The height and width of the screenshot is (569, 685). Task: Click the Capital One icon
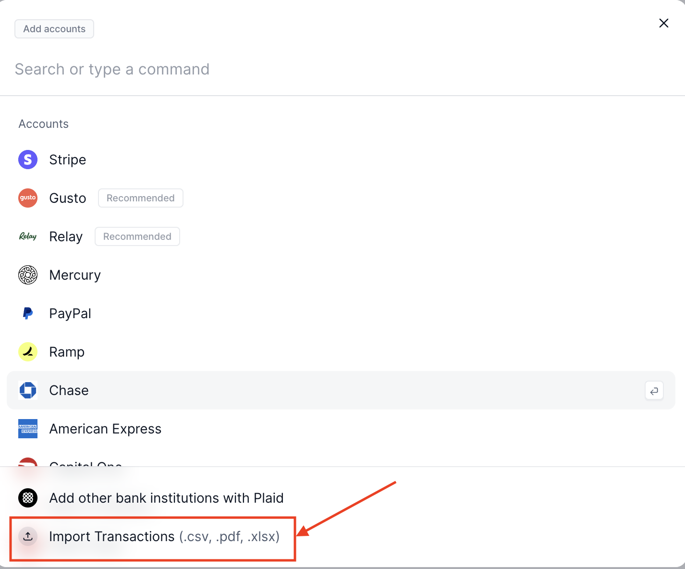click(27, 464)
